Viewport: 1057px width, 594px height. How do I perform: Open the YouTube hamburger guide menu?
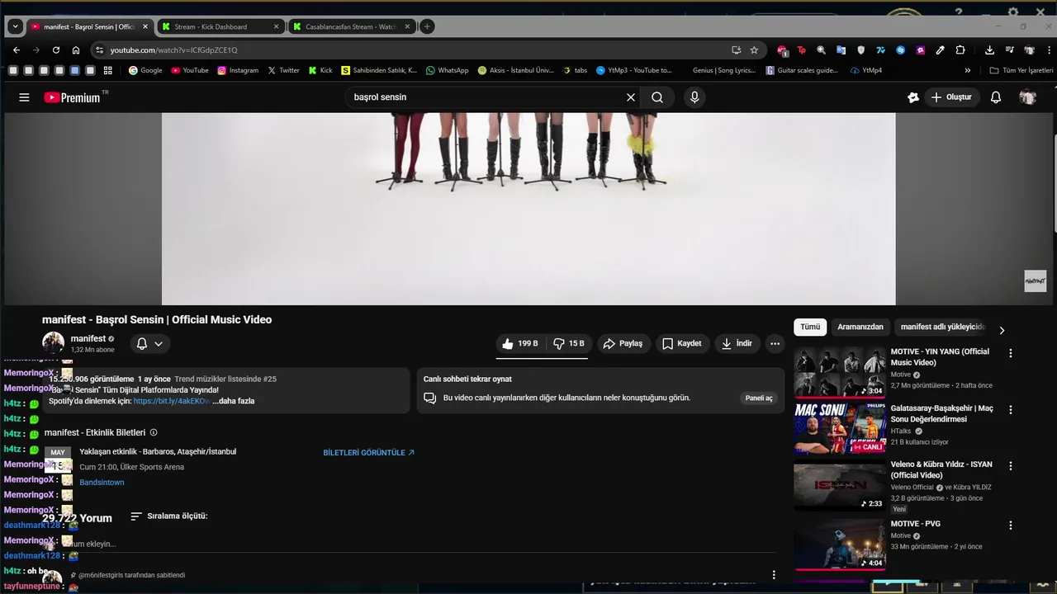click(24, 97)
